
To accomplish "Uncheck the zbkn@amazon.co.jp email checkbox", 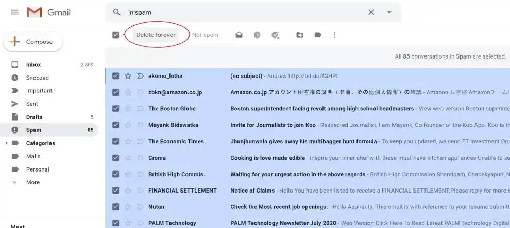I will coord(116,92).
